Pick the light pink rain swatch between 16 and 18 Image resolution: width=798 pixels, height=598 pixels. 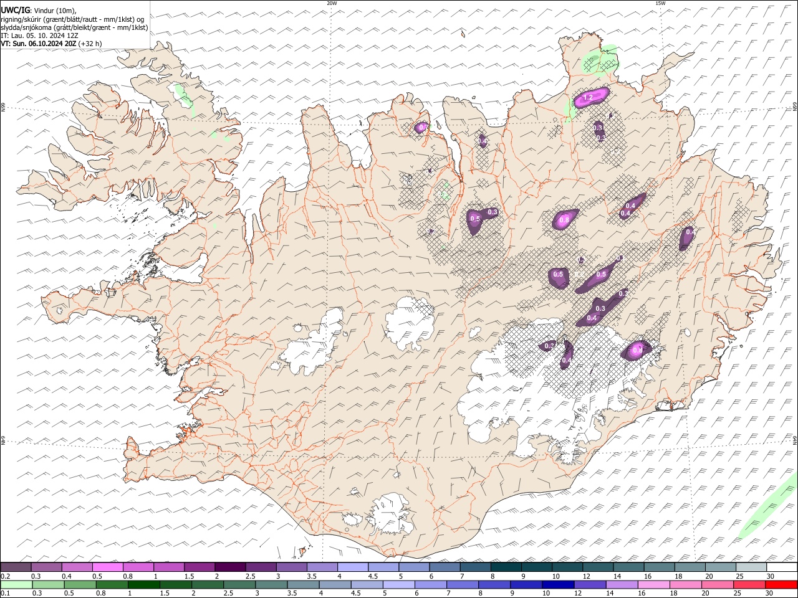[655, 584]
